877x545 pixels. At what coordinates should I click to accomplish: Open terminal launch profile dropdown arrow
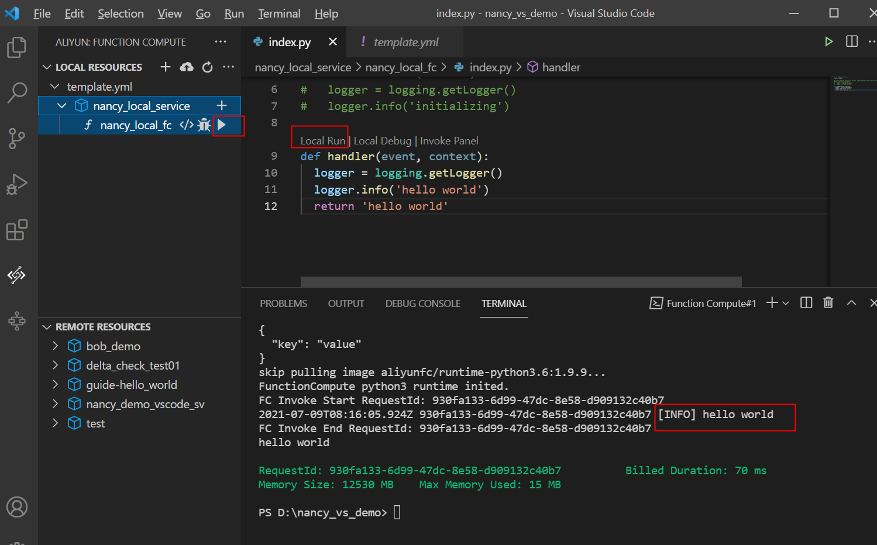click(786, 303)
